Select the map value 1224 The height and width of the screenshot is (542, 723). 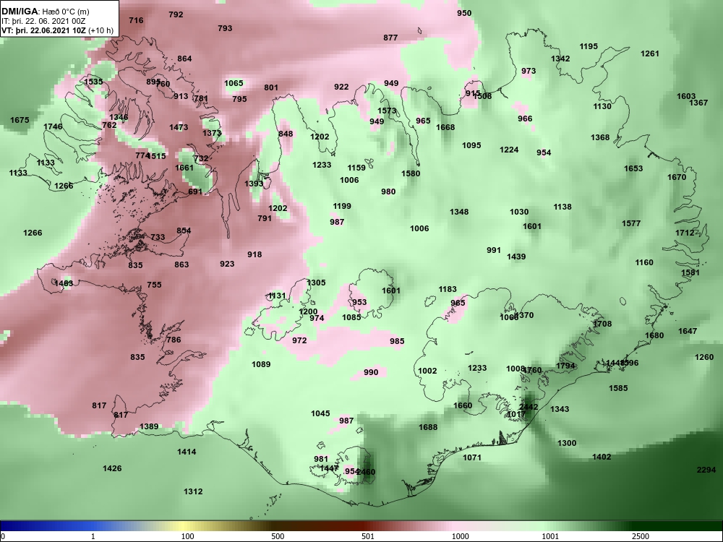[509, 150]
